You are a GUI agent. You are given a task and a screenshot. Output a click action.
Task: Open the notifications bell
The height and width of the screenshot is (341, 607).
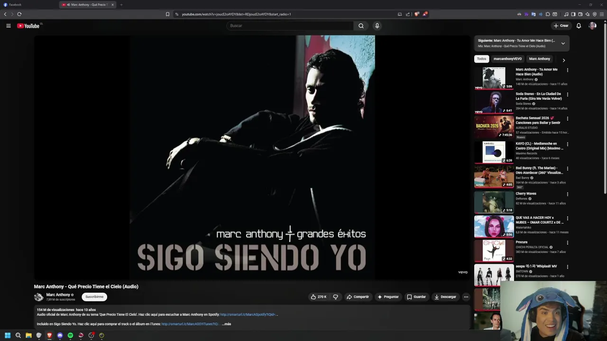[x=579, y=26]
